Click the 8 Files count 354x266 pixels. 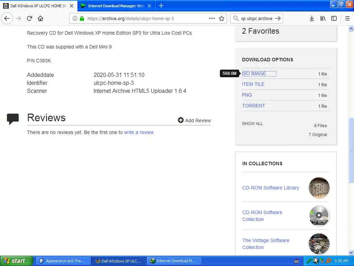320,125
